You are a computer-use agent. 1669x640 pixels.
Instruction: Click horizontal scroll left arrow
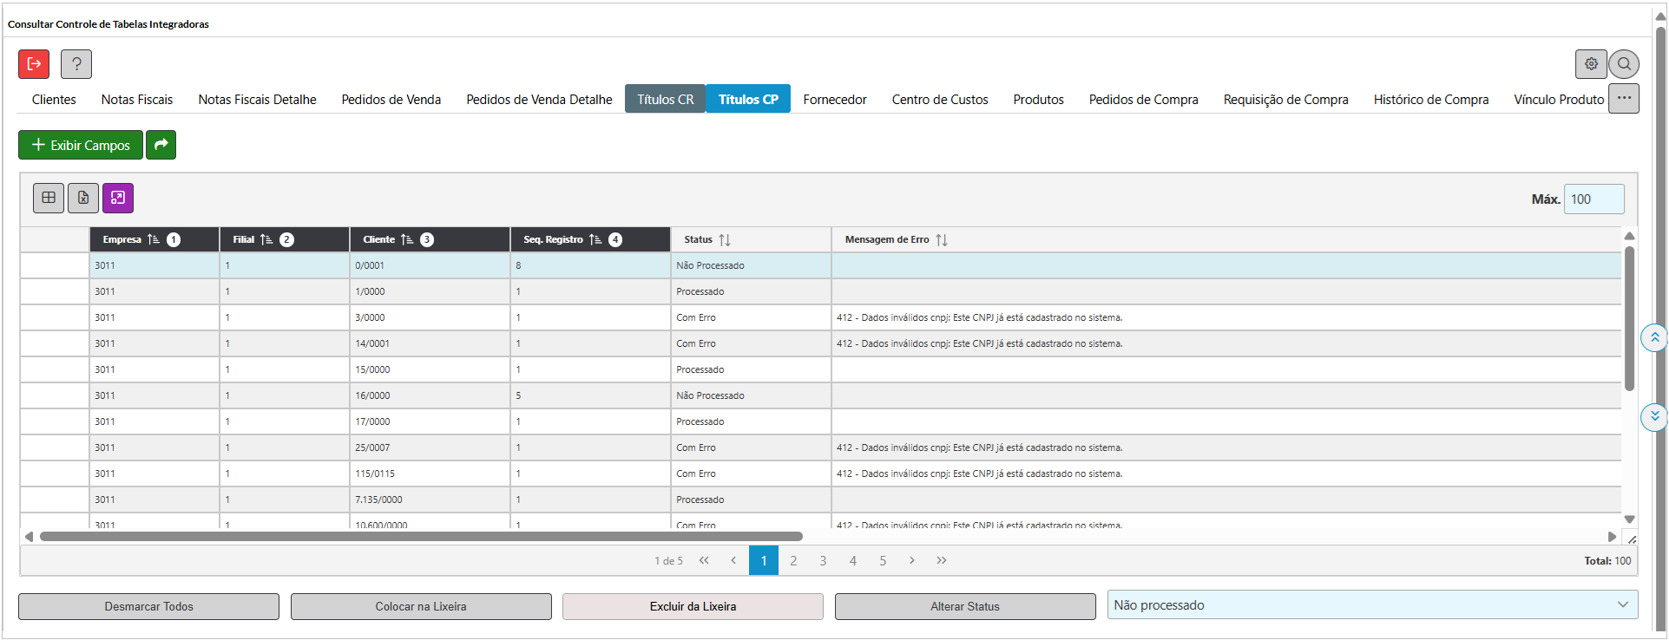29,537
